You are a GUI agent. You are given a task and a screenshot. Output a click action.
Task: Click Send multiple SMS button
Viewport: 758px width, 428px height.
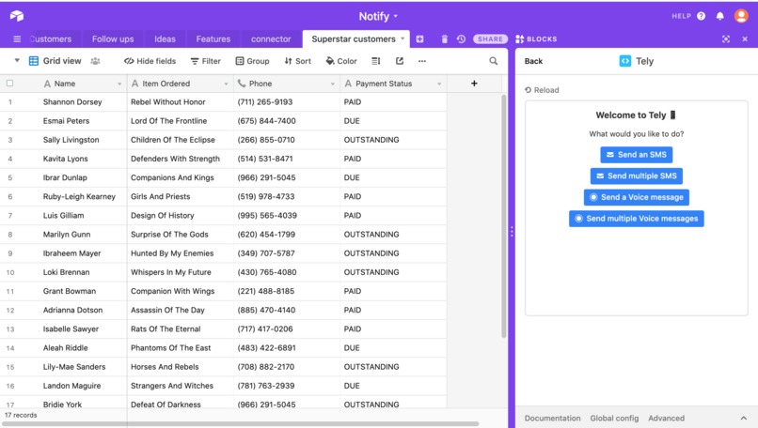pos(636,176)
